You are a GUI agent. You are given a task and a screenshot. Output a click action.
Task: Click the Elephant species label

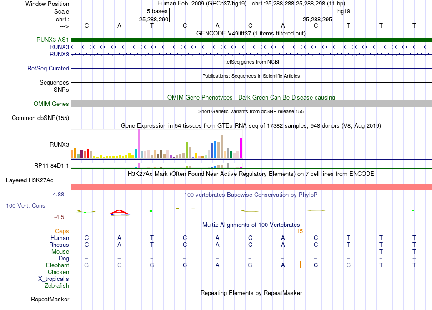[x=57, y=265]
